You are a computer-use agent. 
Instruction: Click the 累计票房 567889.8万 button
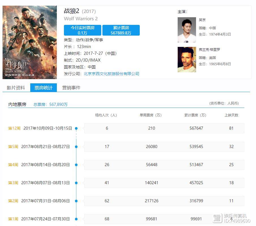click(x=121, y=30)
